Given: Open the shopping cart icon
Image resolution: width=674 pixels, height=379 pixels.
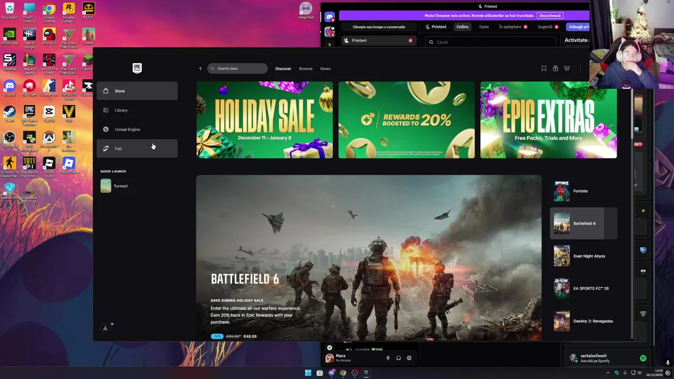Looking at the screenshot, I should pos(567,68).
